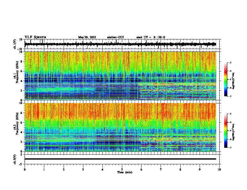Click the "1" tick on the Time axis
Screen dimensions: 247x190
[x=44, y=170]
